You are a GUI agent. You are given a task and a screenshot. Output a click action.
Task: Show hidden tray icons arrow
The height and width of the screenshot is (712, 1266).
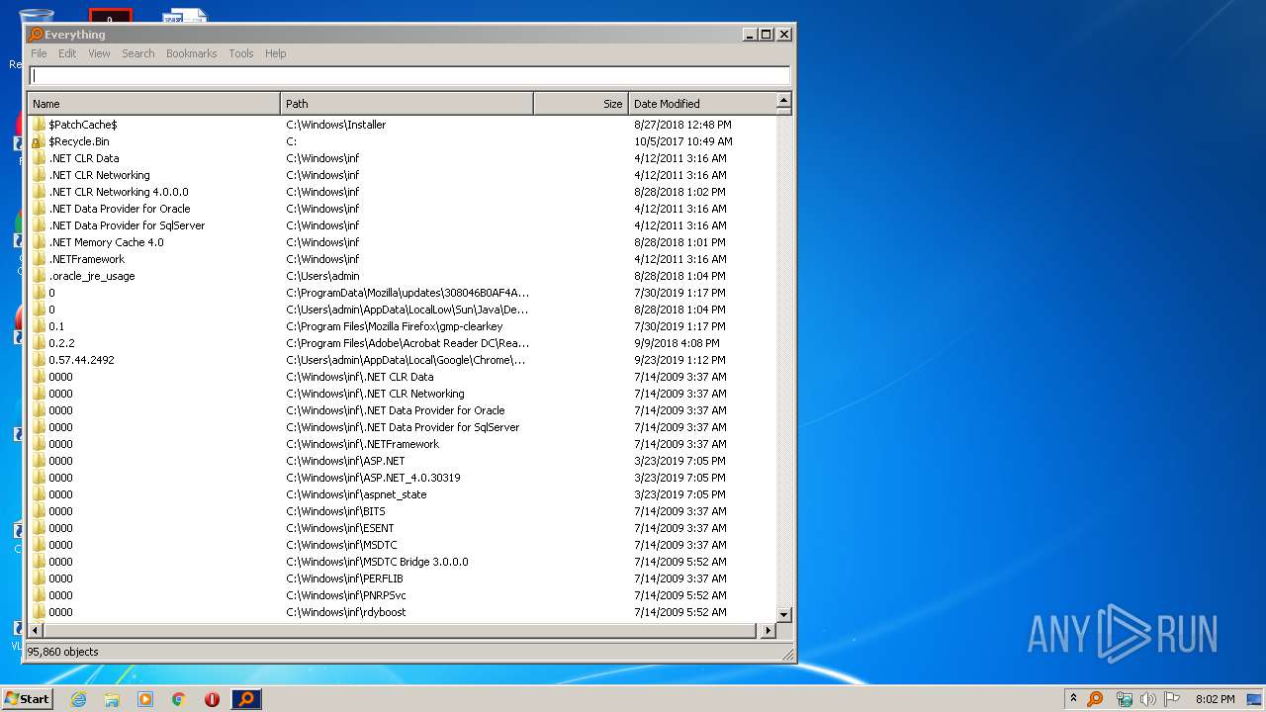1073,698
